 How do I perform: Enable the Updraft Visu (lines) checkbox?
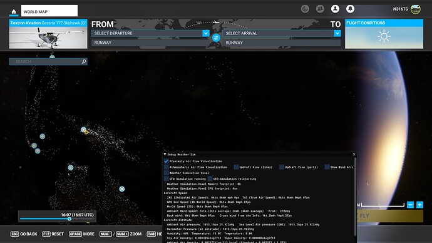click(236, 167)
